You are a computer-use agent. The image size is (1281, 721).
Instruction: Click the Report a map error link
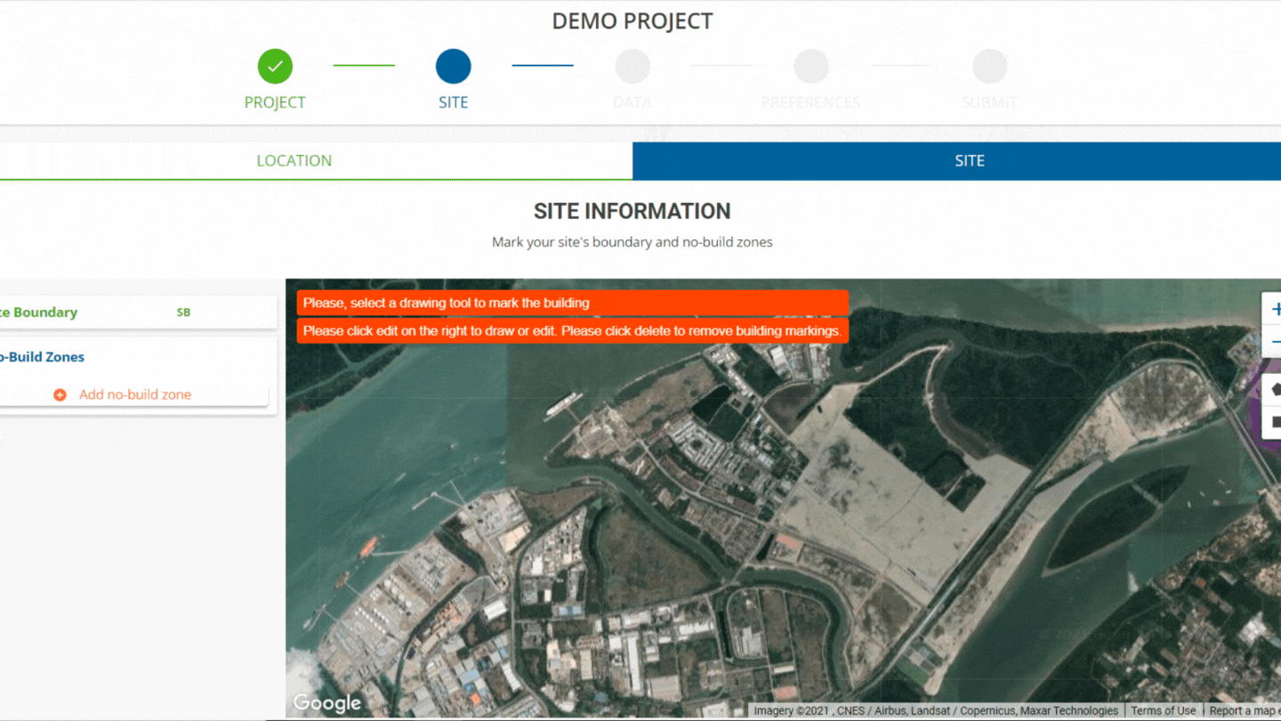[x=1244, y=710]
